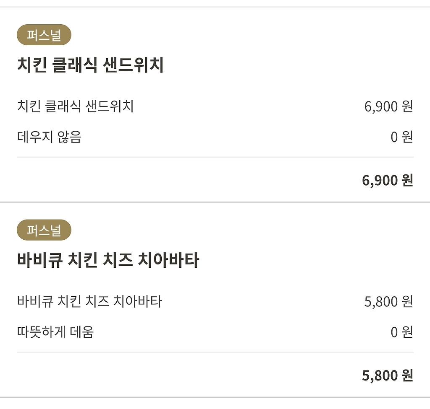Viewport: 430px width, 409px height.
Task: Select the 치킨 클래식 샌드위치 item line under the heading
Action: tap(76, 106)
